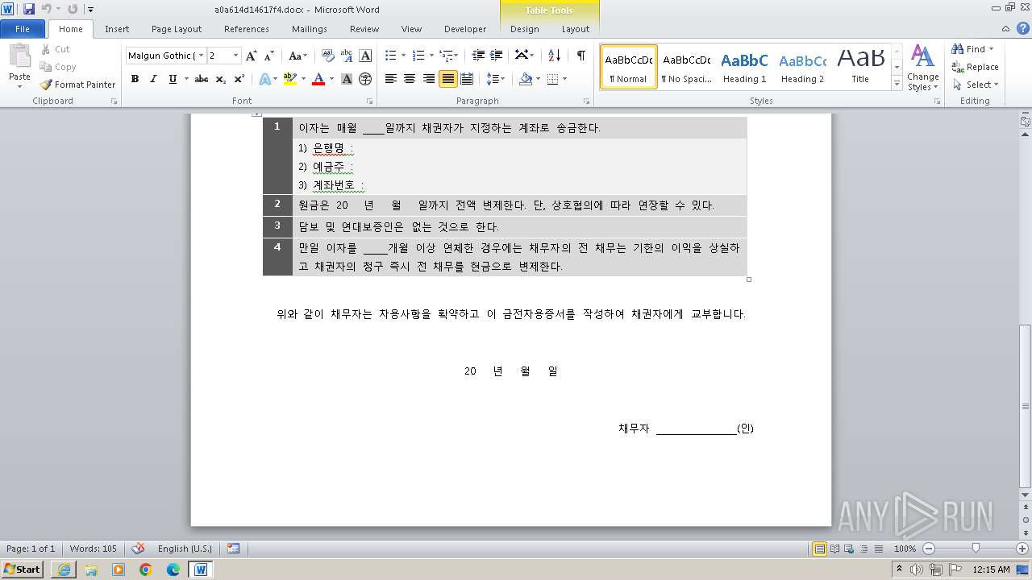Apply the Heading 1 style
Viewport: 1032px width, 580px height.
745,67
